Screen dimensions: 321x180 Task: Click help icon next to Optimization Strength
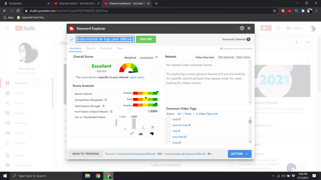click(x=104, y=106)
